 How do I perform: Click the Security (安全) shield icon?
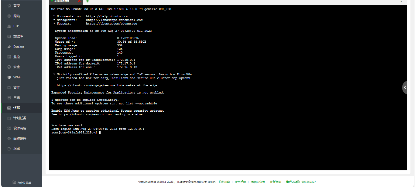(x=9, y=67)
